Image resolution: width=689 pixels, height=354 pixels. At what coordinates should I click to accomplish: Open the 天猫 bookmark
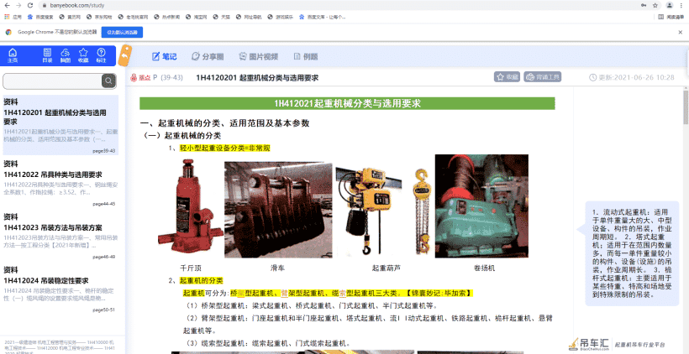pos(222,17)
